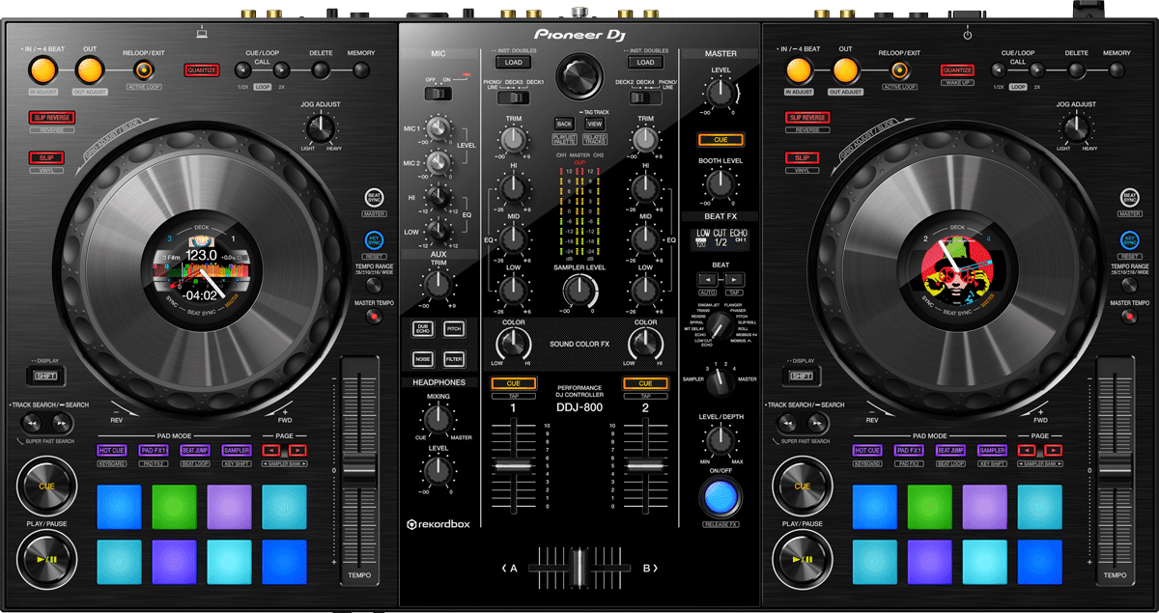This screenshot has width=1159, height=613.
Task: Select HOT CUE pad mode on left deck
Action: (111, 451)
